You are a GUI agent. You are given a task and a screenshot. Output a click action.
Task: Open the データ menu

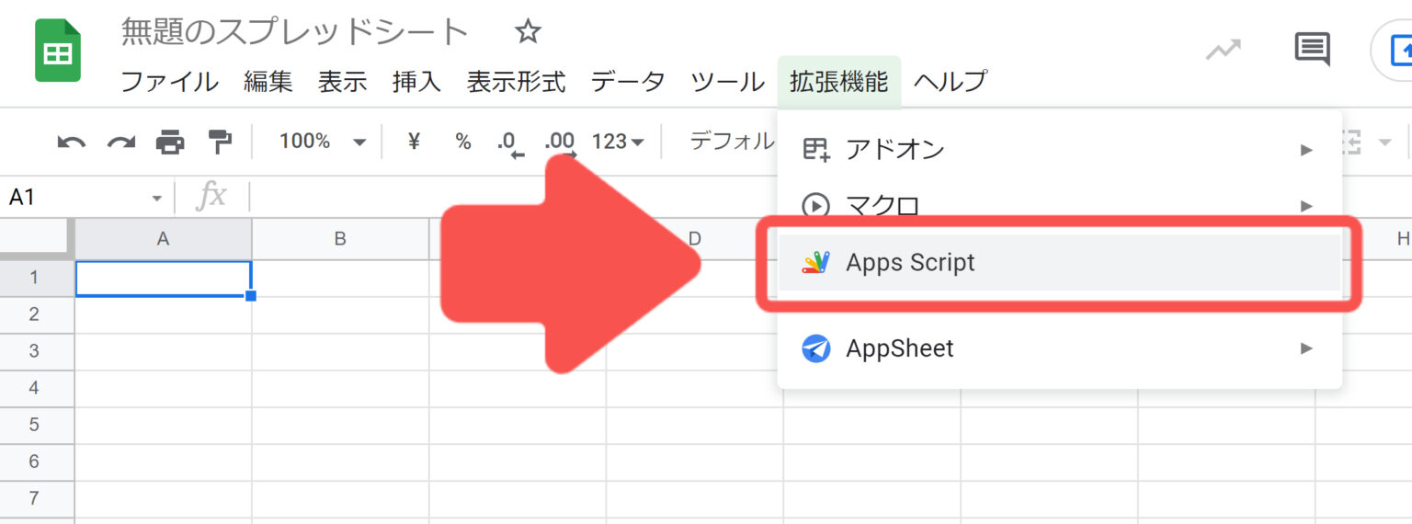point(628,81)
